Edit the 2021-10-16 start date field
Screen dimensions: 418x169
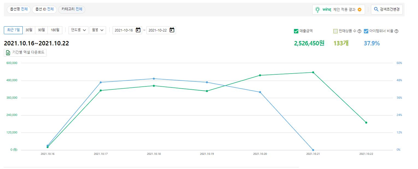124,30
